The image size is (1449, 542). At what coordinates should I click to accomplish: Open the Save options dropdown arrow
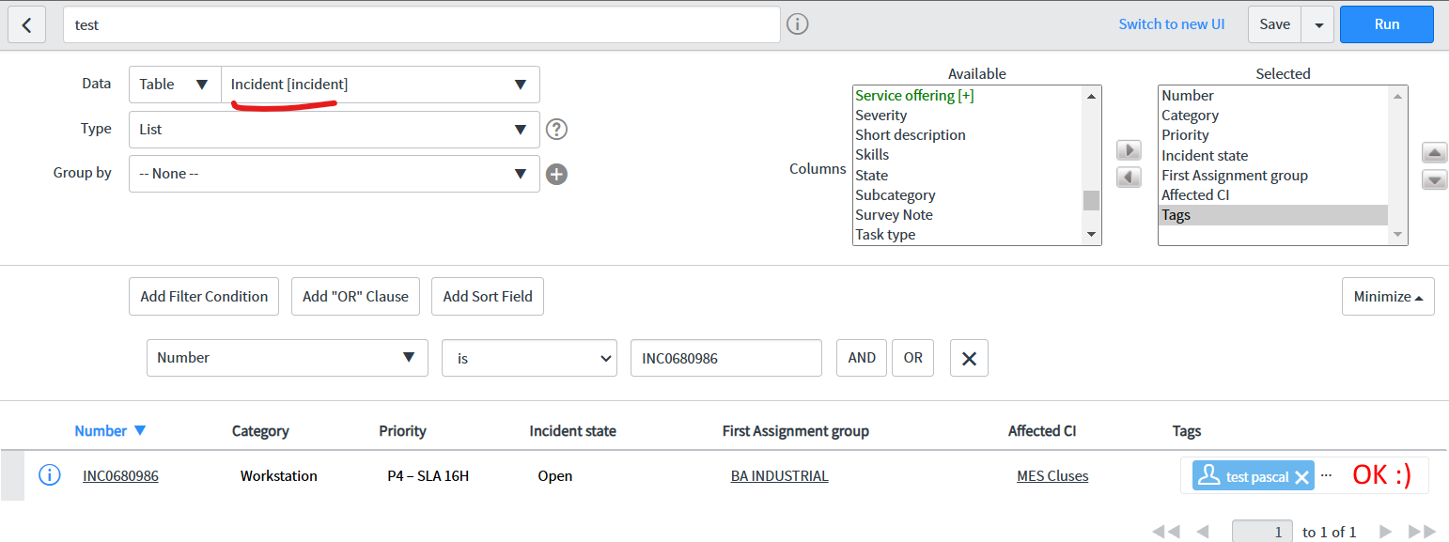pos(1318,25)
